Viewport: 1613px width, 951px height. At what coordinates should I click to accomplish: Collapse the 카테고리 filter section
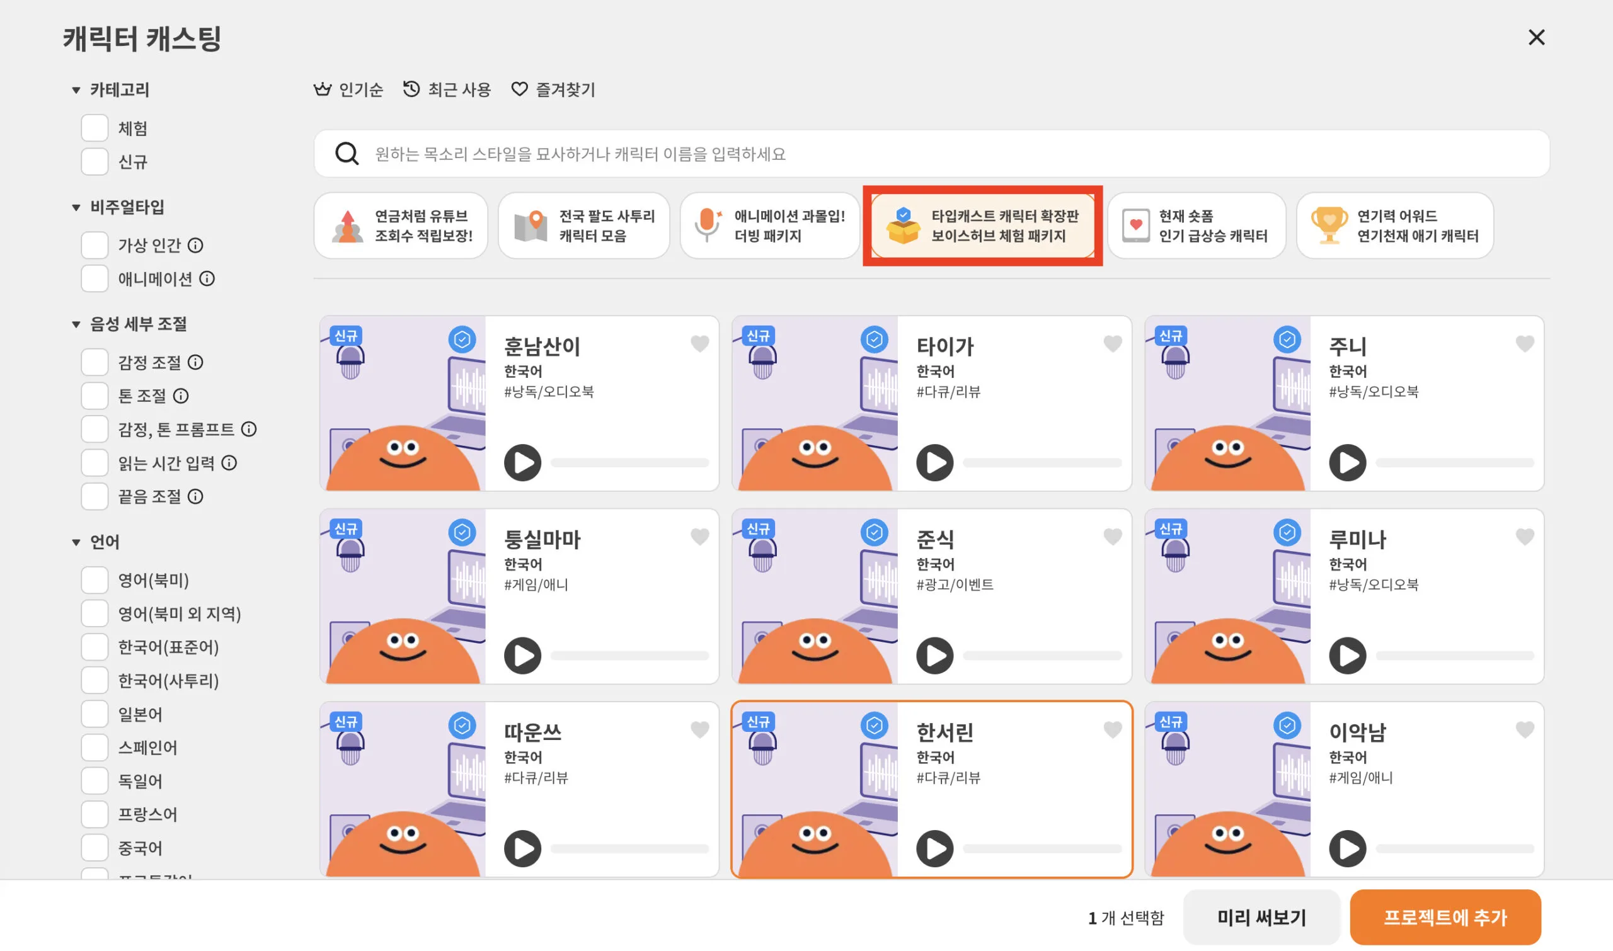[76, 90]
